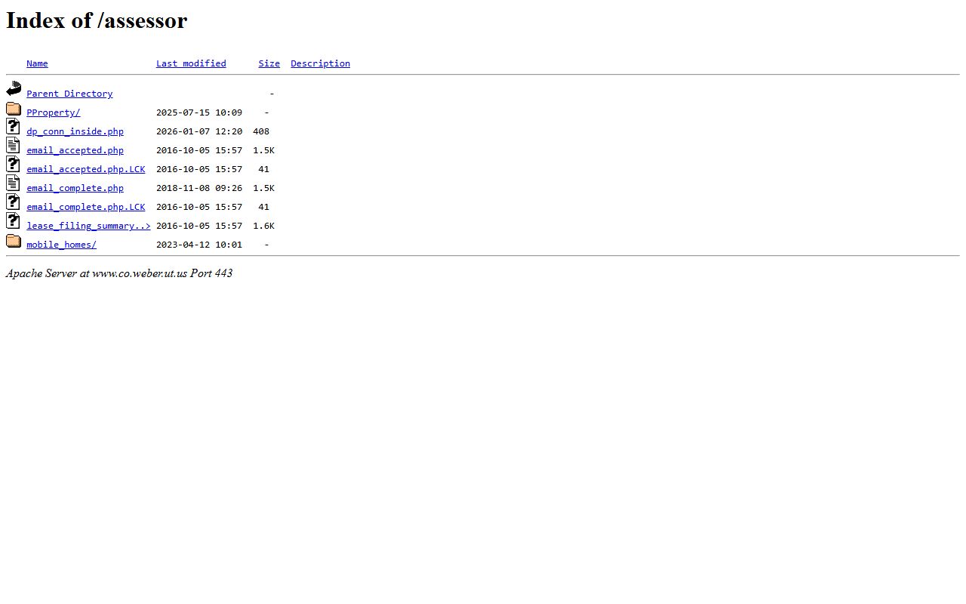The height and width of the screenshot is (604, 966).
Task: Click the mobile_homes folder icon
Action: click(14, 241)
